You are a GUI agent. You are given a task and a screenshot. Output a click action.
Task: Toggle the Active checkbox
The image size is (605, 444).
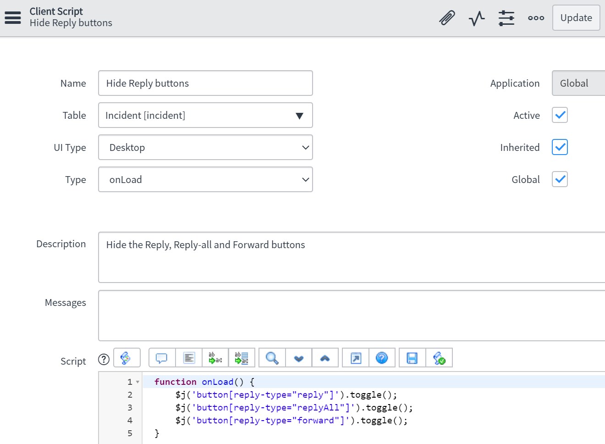tap(560, 115)
